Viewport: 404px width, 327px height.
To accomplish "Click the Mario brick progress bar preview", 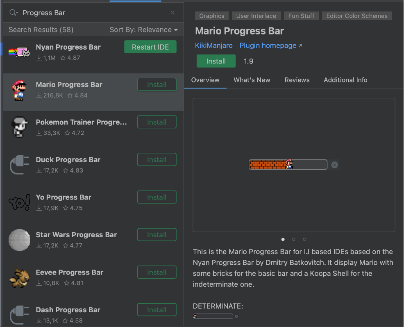I will coord(288,164).
